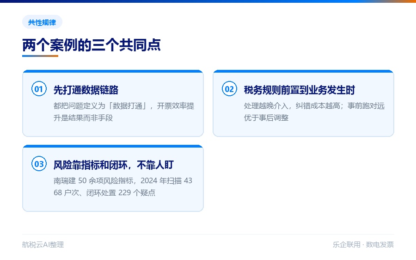
Task: Click the circled 01 number badge
Action: (39, 89)
